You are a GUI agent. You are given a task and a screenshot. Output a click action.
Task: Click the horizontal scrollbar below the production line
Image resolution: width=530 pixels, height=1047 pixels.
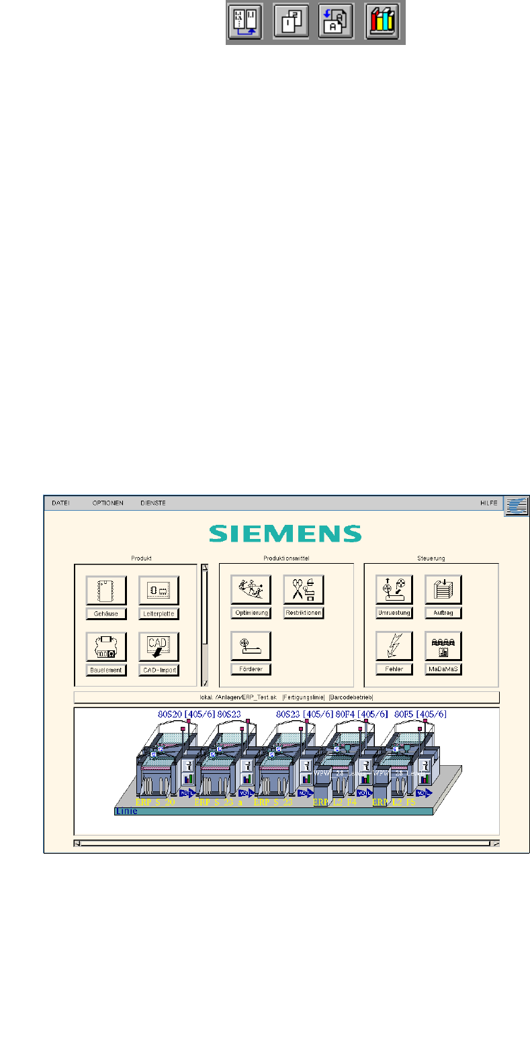coord(287,844)
